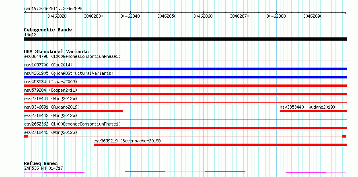Image resolution: width=358 pixels, height=177 pixels.
Task: Open the RefSeq Genes track title
Action: (41, 164)
